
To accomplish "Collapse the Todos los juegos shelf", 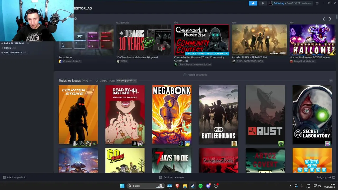I will click(x=331, y=80).
